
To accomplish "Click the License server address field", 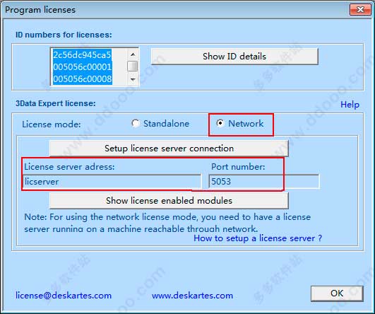I will pyautogui.click(x=112, y=182).
